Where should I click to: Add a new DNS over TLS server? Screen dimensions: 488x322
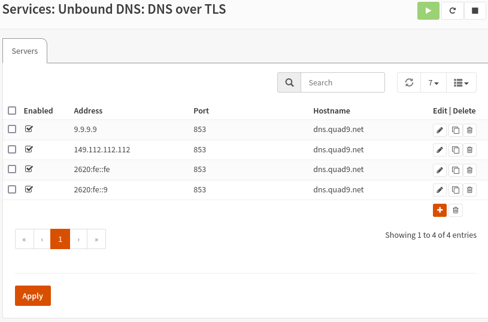pyautogui.click(x=439, y=210)
